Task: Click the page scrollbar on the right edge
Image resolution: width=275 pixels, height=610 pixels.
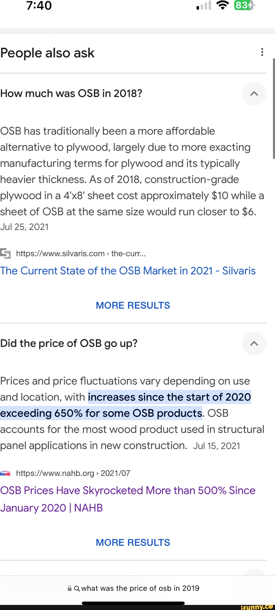Action: 274,108
